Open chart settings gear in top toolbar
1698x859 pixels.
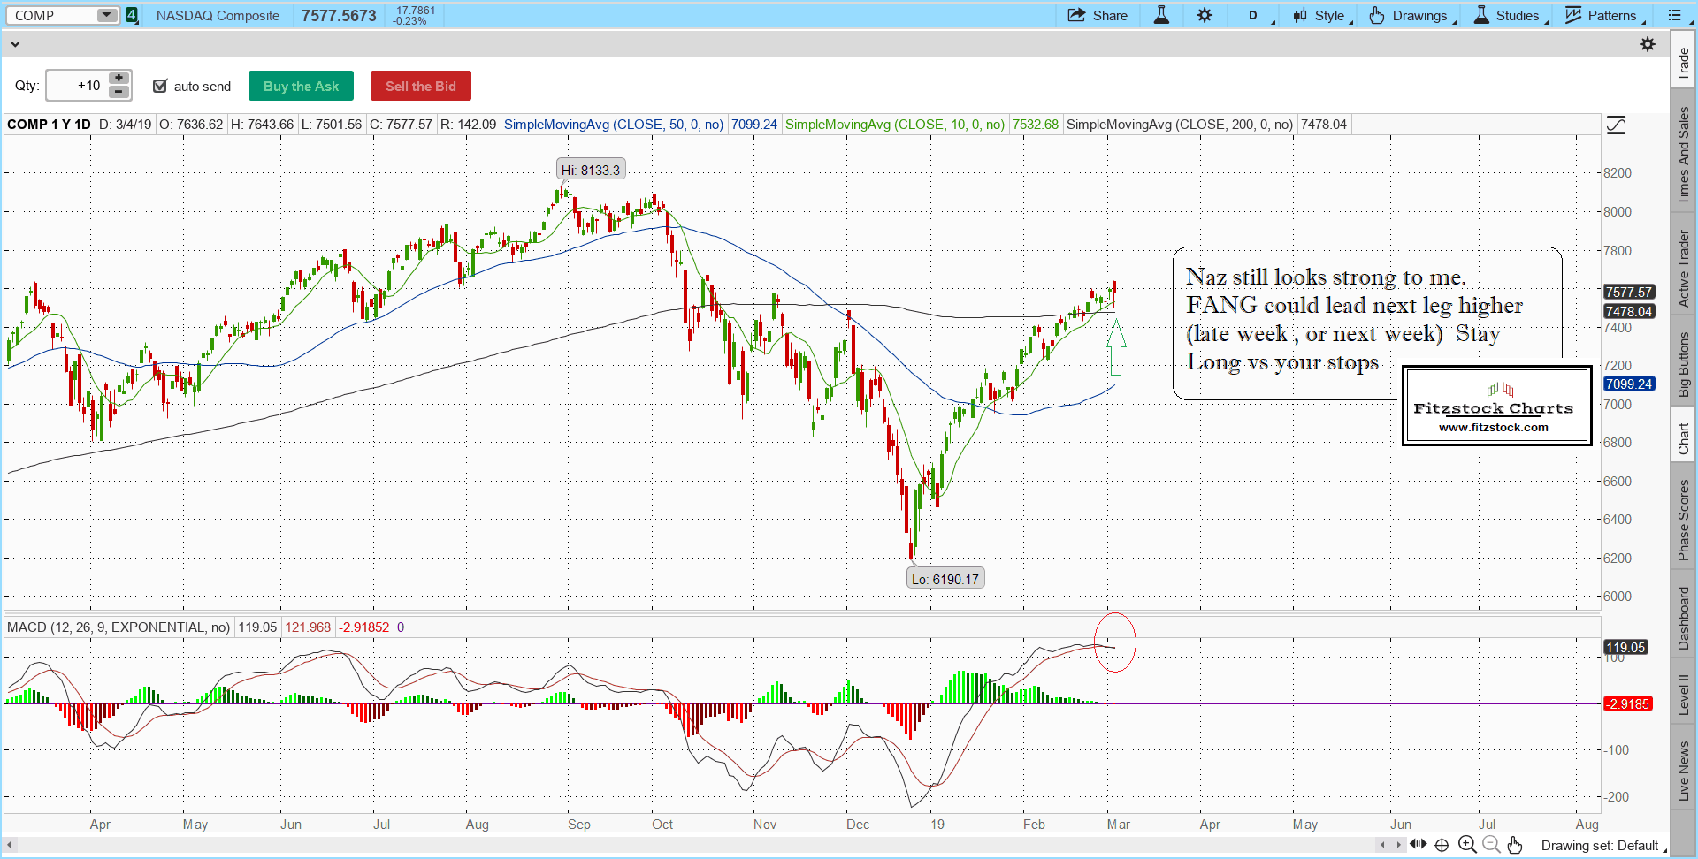coord(1205,15)
